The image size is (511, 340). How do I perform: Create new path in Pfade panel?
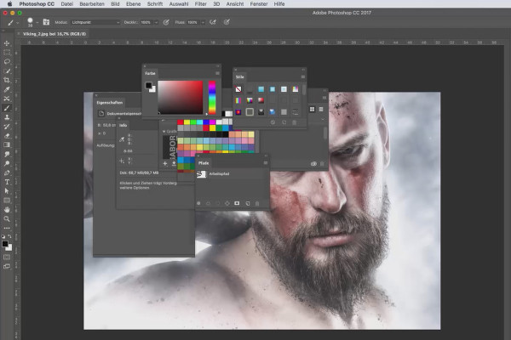[x=247, y=203]
